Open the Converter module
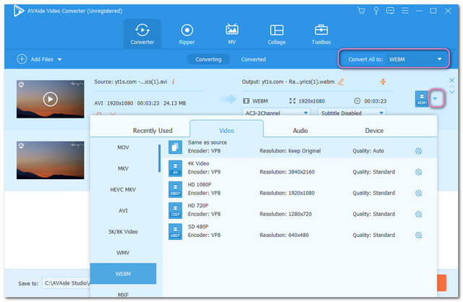Screen dimensions: 463x302 (143, 34)
